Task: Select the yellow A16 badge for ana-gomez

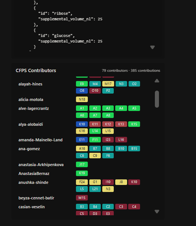Action: click(82, 149)
